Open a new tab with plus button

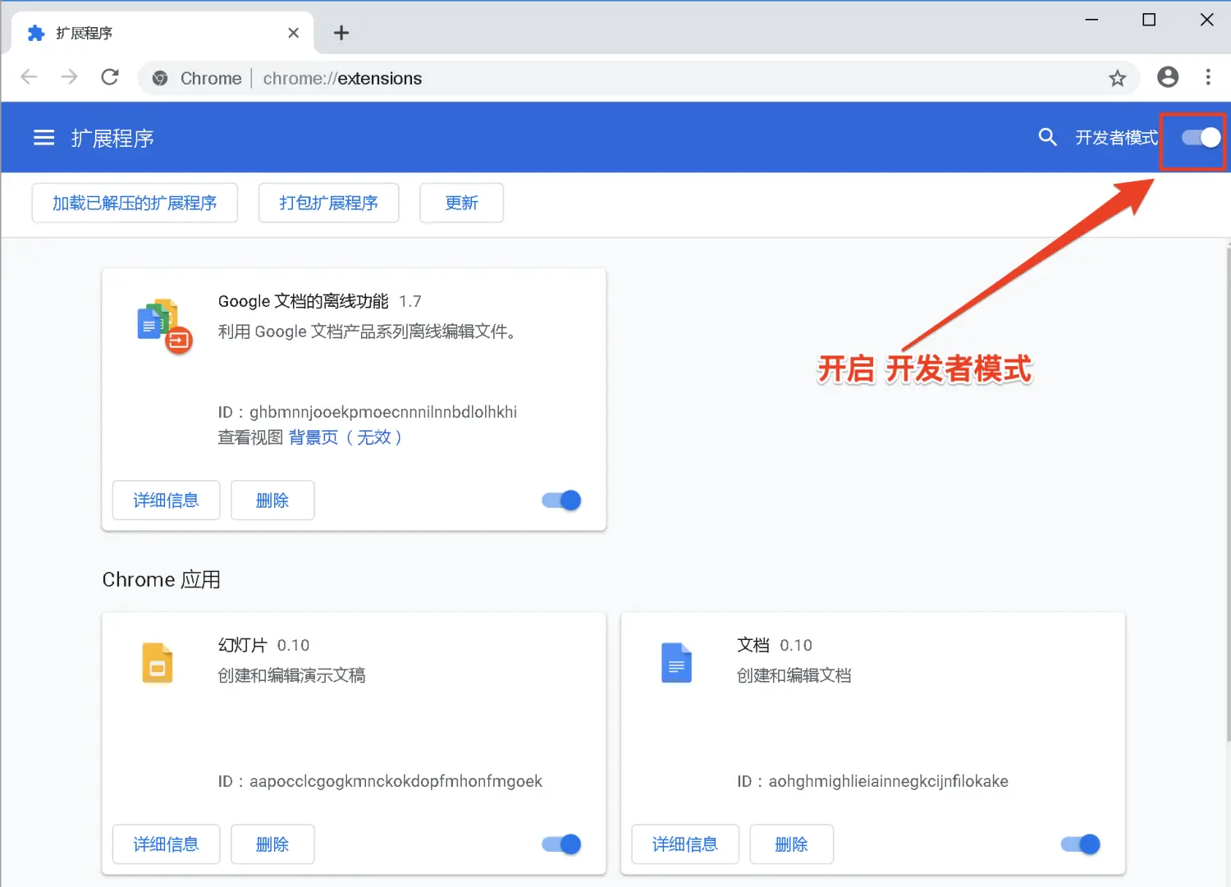pyautogui.click(x=341, y=33)
